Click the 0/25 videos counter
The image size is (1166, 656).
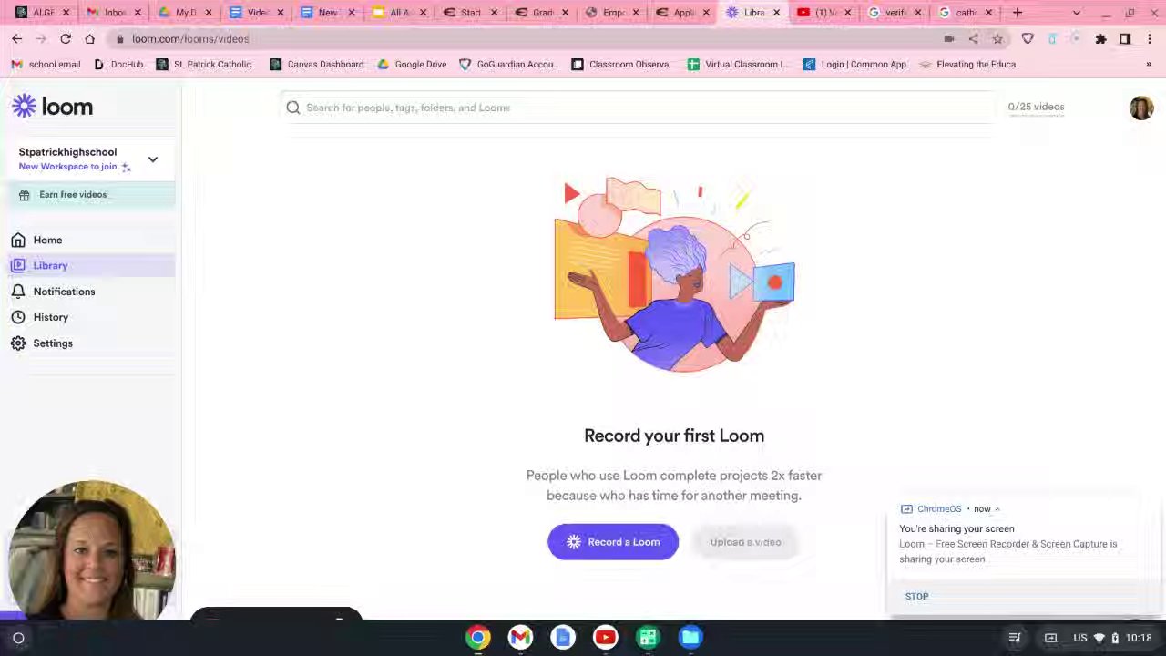pos(1036,108)
